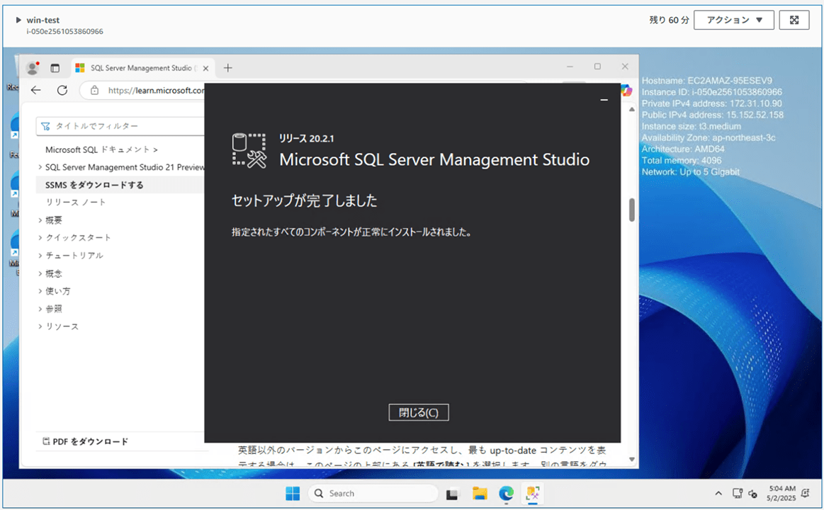This screenshot has width=824, height=510.
Task: Close the SQL Server Management Studio tab
Action: point(205,68)
